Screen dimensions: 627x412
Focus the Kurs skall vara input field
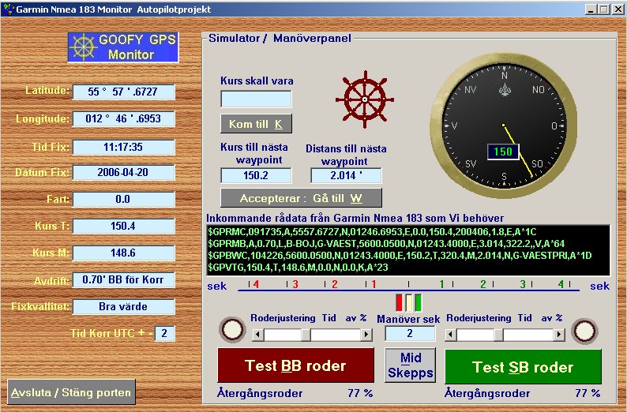click(256, 99)
